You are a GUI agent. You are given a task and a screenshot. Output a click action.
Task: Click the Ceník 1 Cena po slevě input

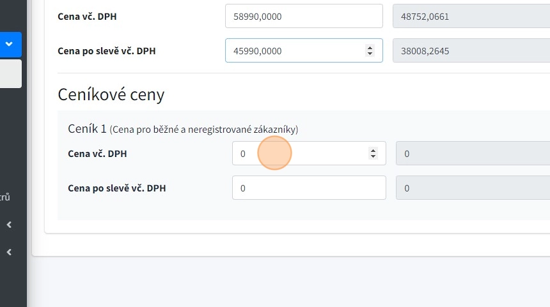[x=308, y=188]
